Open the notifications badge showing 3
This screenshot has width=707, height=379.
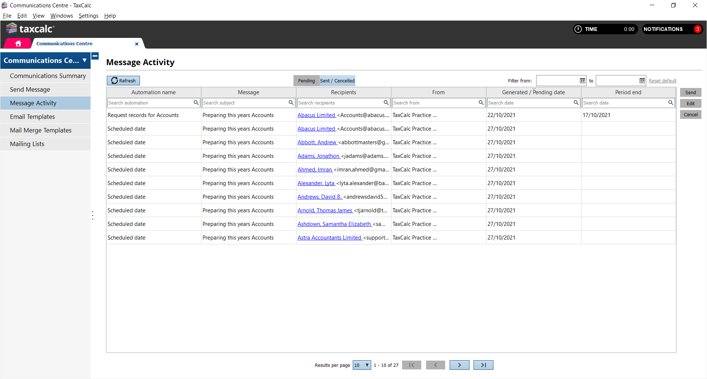697,29
